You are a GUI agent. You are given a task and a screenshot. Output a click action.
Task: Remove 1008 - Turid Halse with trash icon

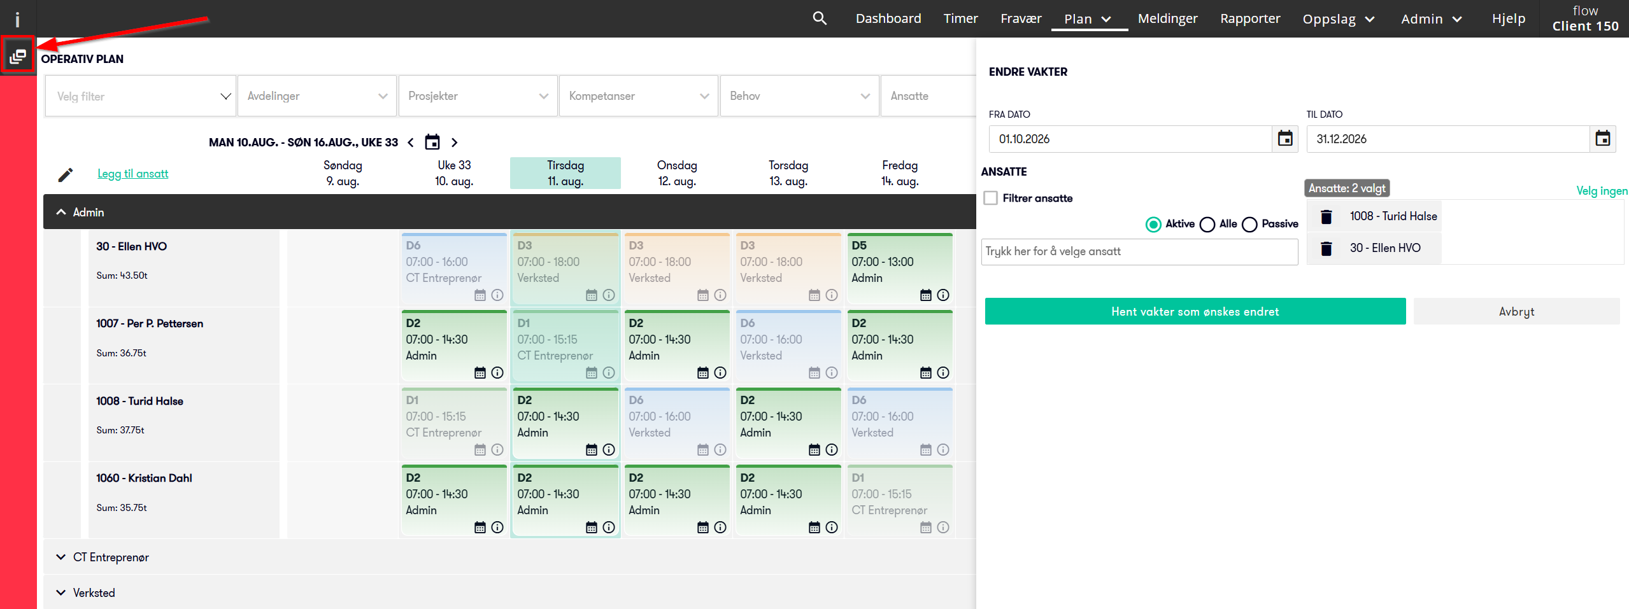point(1327,216)
